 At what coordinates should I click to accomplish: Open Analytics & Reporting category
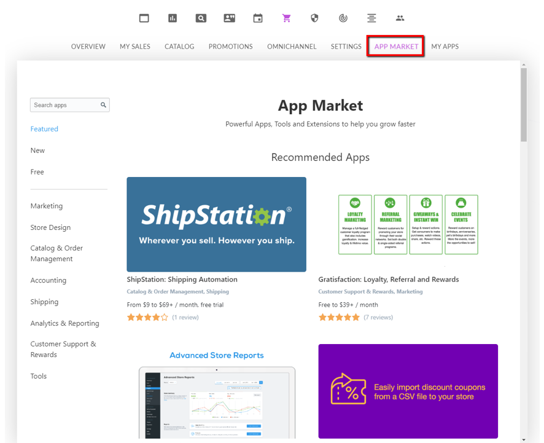coord(64,323)
